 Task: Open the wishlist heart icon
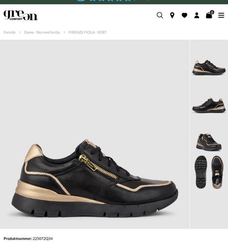184,15
